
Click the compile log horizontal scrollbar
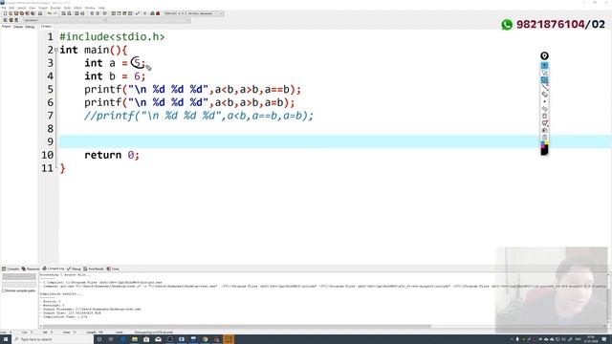[236, 327]
